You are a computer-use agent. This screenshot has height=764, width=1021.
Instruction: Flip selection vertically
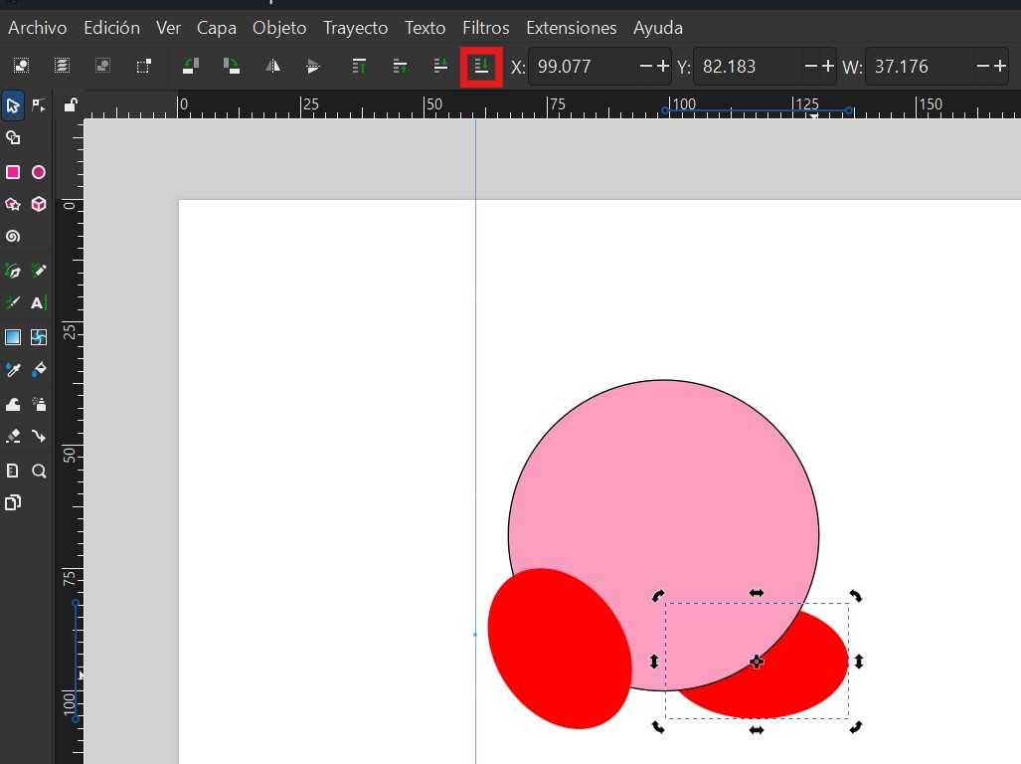coord(313,66)
